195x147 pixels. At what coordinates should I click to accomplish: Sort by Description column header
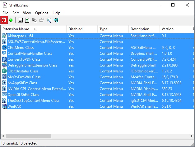click(144, 29)
